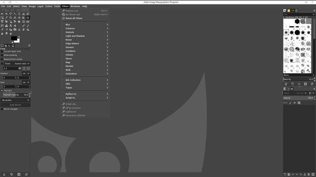316x177 pixels.
Task: Open the Fixed Aspect ratio dropdown
Action: [x=17, y=63]
